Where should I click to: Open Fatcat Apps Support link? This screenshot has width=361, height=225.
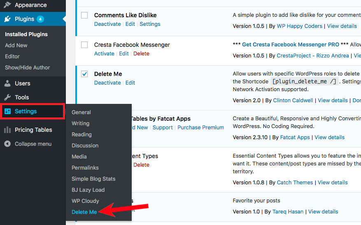coord(163,128)
